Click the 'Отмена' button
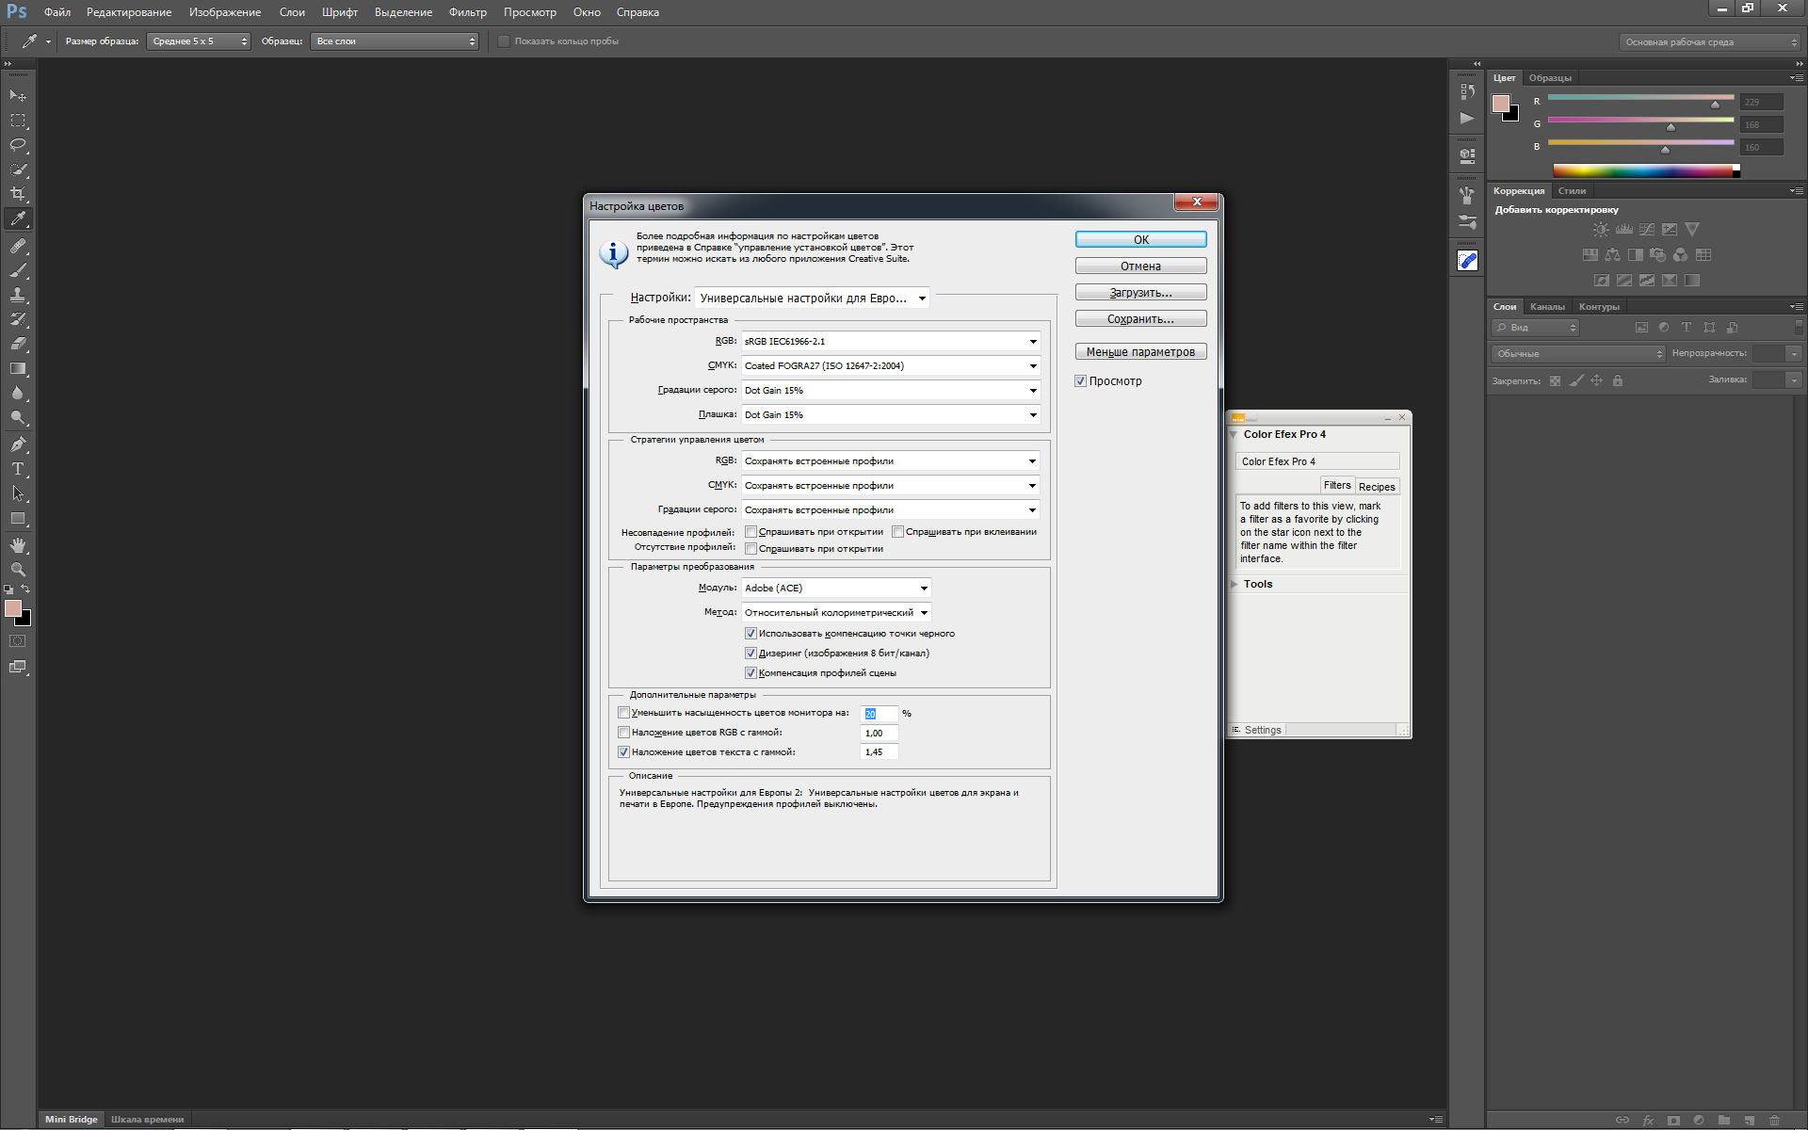The width and height of the screenshot is (1808, 1130). point(1140,266)
